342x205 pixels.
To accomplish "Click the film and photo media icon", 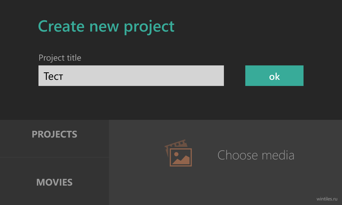I will (178, 153).
